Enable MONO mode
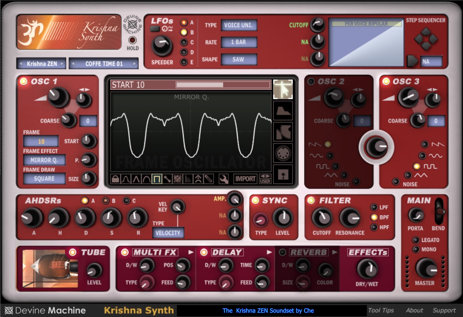The width and height of the screenshot is (463, 317). coord(416,249)
